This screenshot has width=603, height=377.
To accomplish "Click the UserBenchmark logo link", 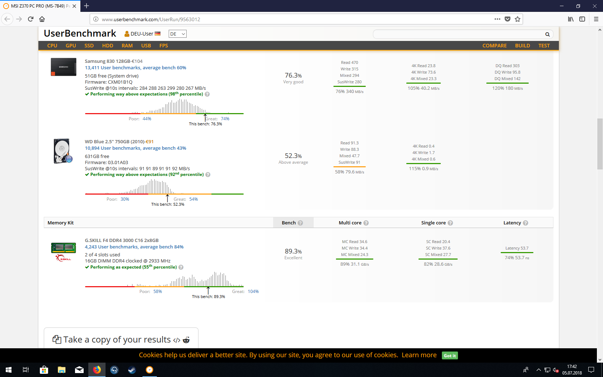I will coord(80,33).
